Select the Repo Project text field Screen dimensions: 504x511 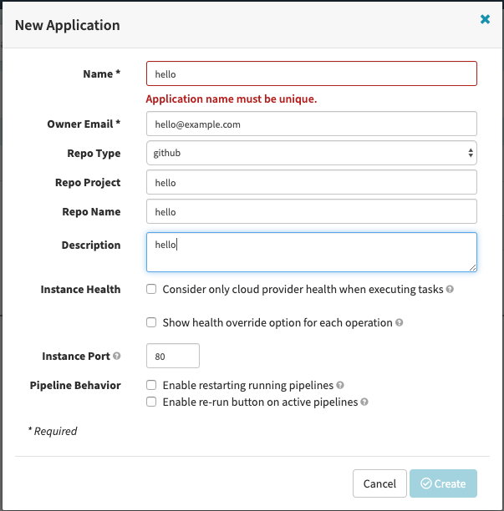[312, 182]
